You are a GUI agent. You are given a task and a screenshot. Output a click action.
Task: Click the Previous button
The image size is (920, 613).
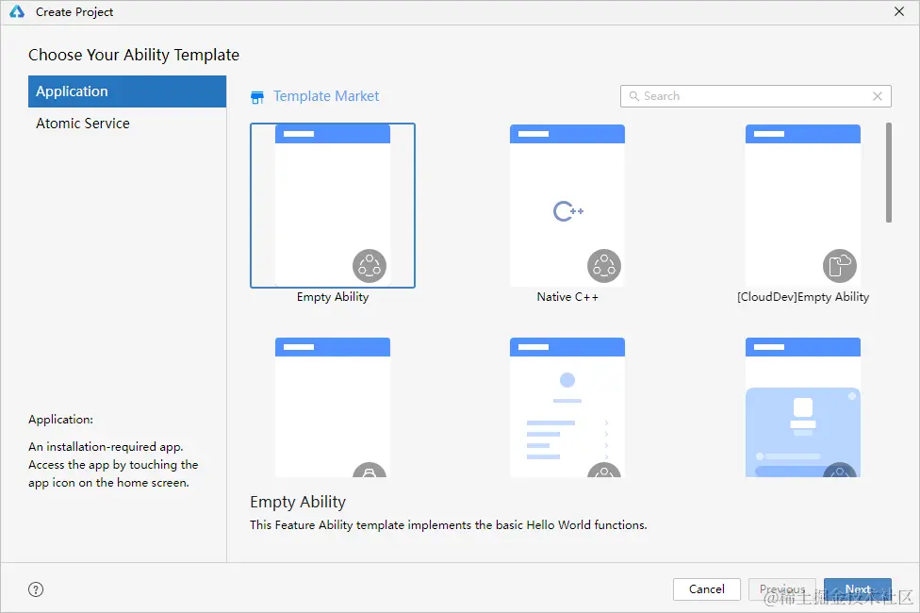pos(782,588)
